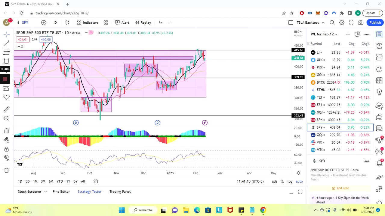Viewport: 385px width, 216px height.
Task: Expand the Stock Screener dropdown
Action: coord(45,191)
